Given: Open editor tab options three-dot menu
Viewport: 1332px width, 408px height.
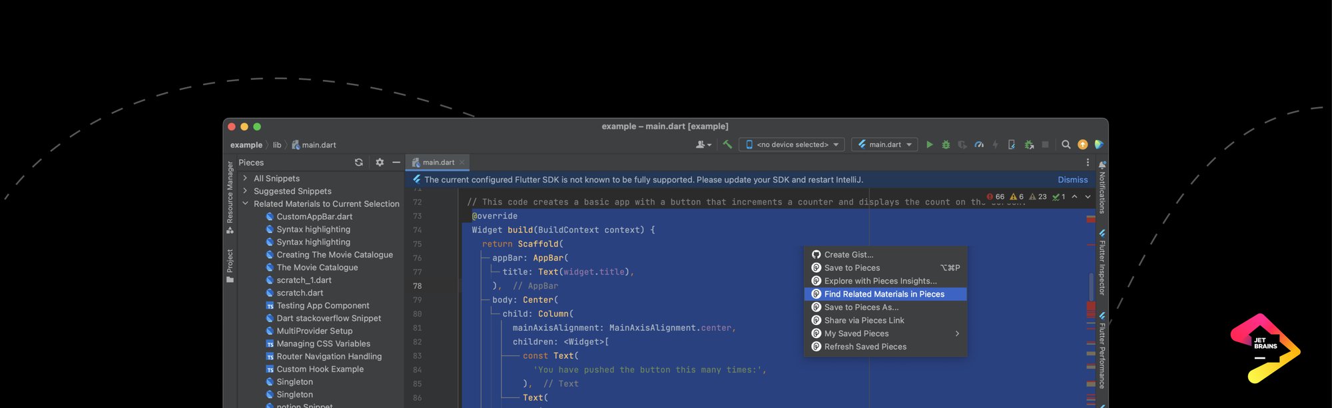Looking at the screenshot, I should 1088,162.
